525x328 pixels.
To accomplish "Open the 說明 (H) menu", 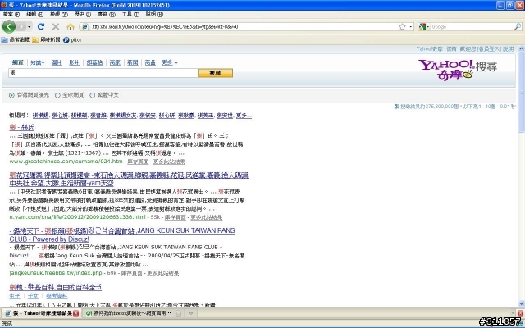I will pos(154,15).
